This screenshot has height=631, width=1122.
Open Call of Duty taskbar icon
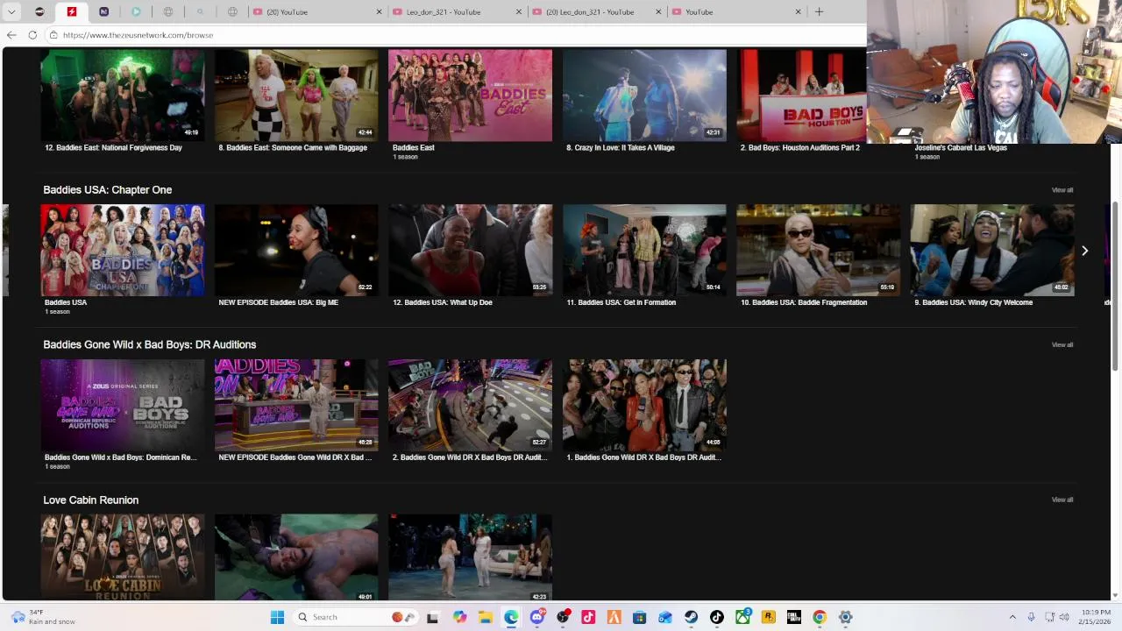tap(793, 617)
